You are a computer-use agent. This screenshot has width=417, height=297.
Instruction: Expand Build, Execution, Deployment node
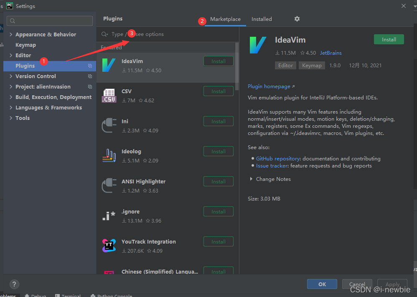pyautogui.click(x=11, y=97)
